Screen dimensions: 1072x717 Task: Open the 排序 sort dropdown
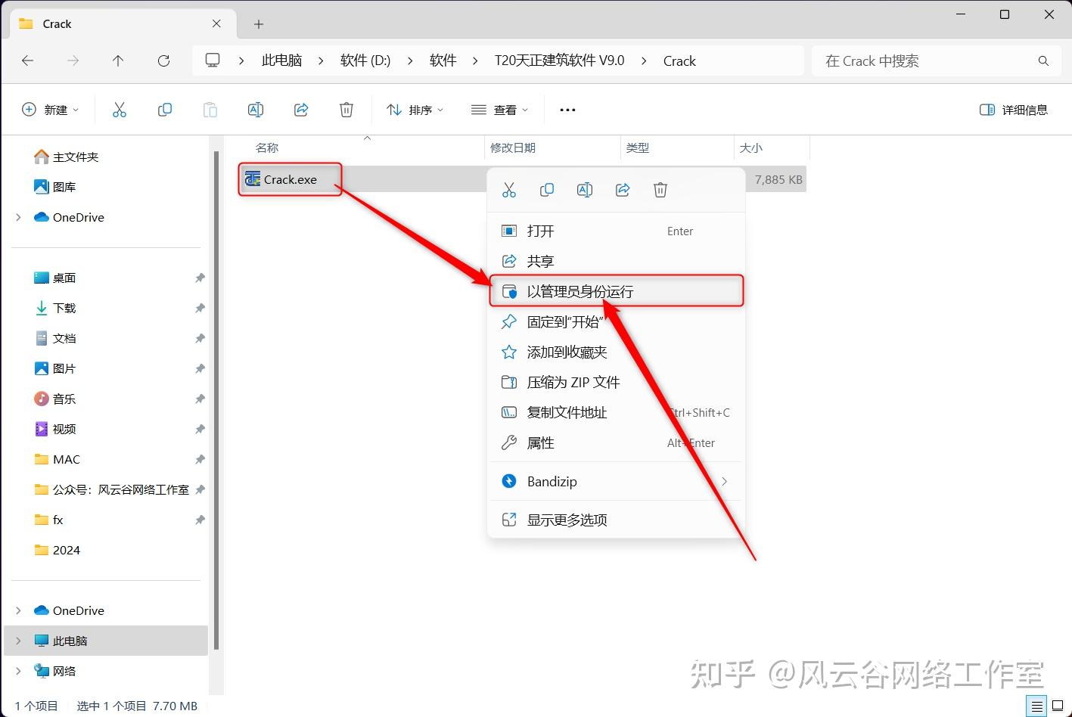pos(415,110)
